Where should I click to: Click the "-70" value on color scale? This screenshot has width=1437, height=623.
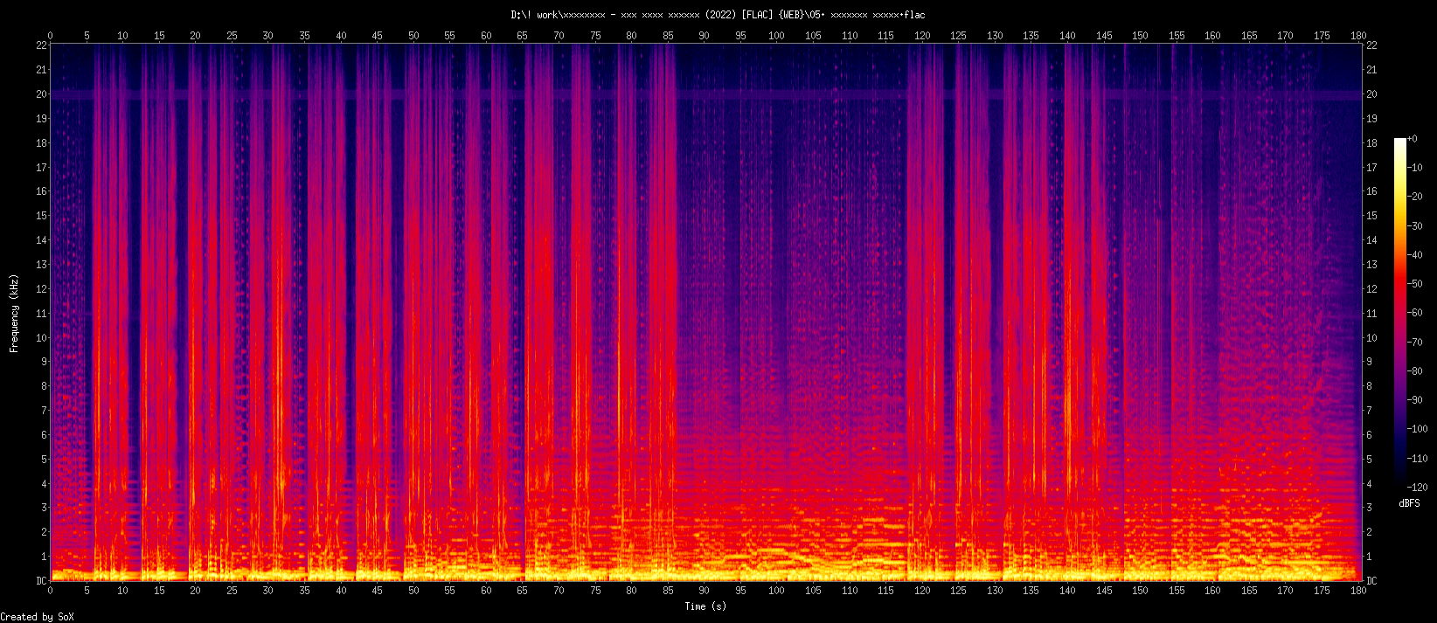coord(1415,343)
